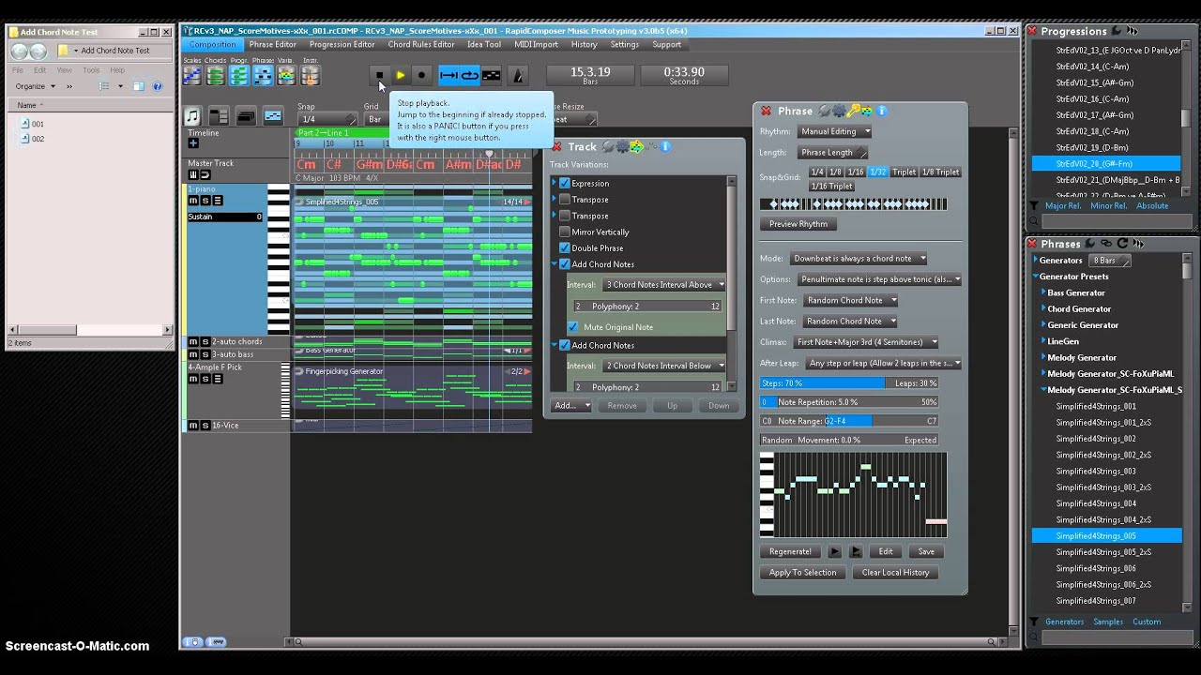Enable the Mirror Vertically checkbox
The height and width of the screenshot is (675, 1201).
pyautogui.click(x=565, y=232)
